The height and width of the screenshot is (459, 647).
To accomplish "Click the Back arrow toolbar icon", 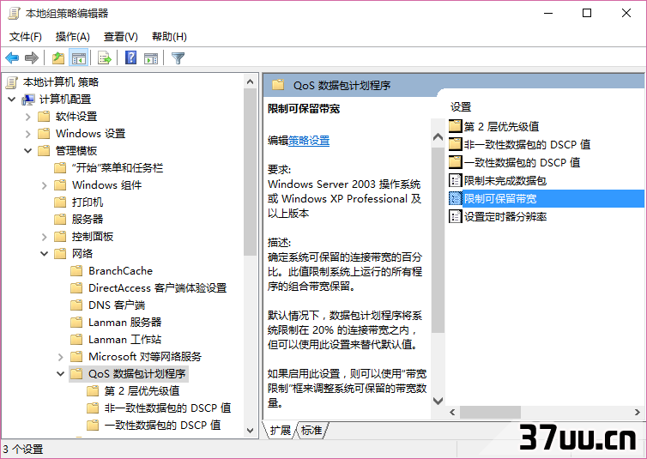I will [12, 58].
